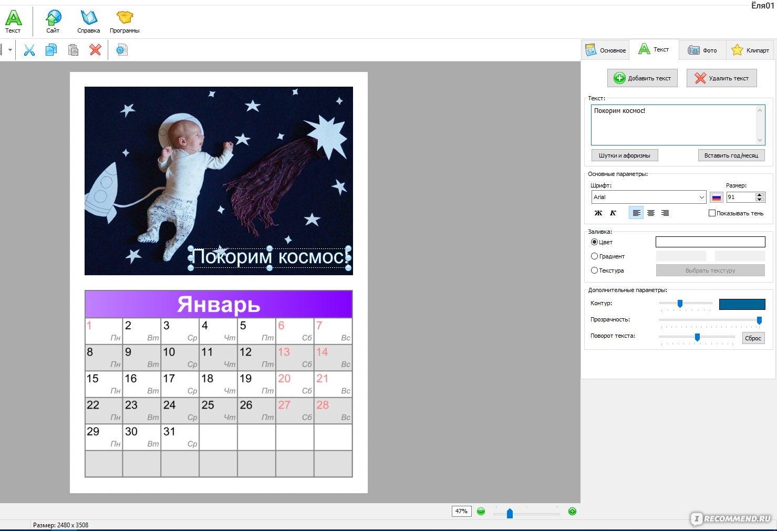Click calendar cell for day 13
The image size is (777, 531).
(295, 358)
